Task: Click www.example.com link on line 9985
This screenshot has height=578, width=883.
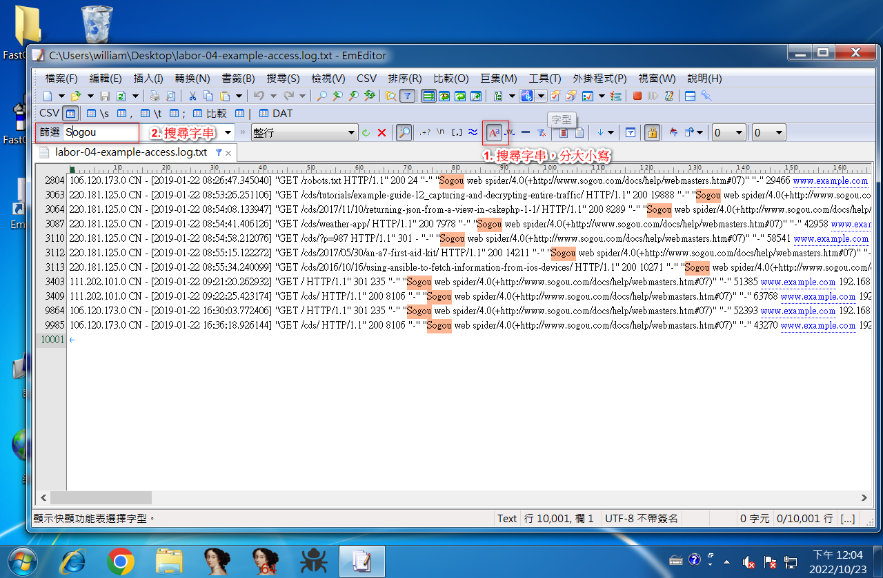Action: [x=818, y=325]
